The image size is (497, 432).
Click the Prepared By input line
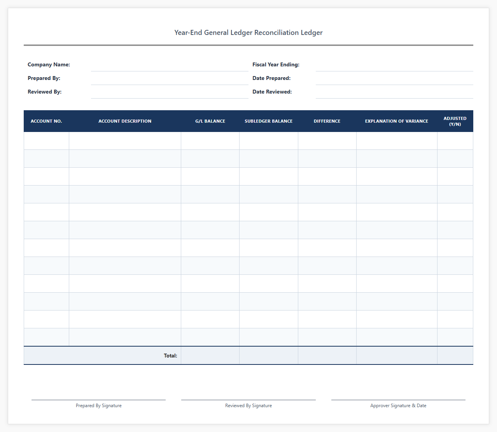170,78
